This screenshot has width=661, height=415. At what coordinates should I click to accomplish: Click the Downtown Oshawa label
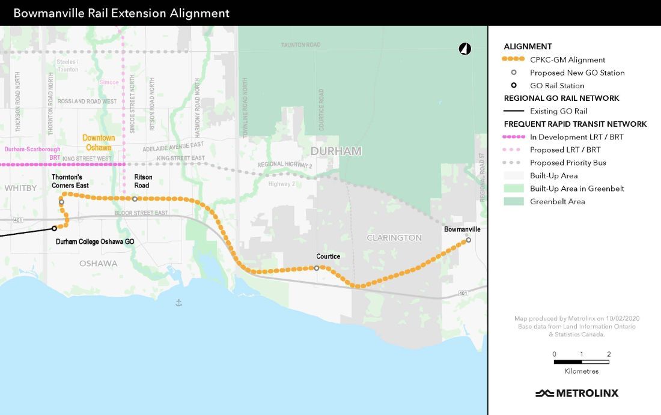coord(99,142)
